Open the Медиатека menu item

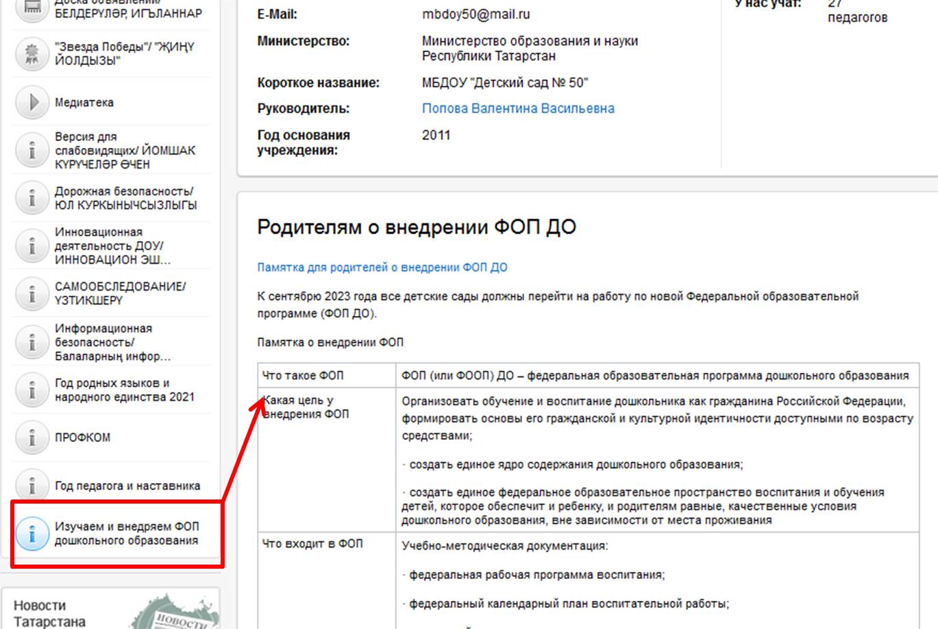[84, 103]
